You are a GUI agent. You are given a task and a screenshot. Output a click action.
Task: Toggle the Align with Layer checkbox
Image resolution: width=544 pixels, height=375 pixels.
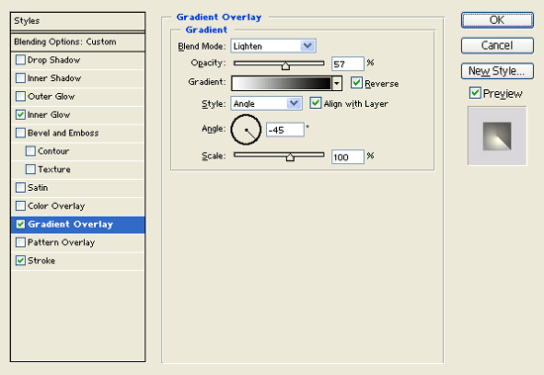315,103
